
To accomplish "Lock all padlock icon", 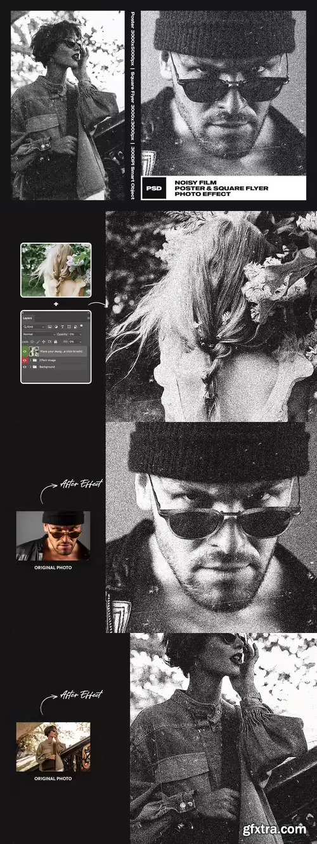I will pyautogui.click(x=56, y=342).
